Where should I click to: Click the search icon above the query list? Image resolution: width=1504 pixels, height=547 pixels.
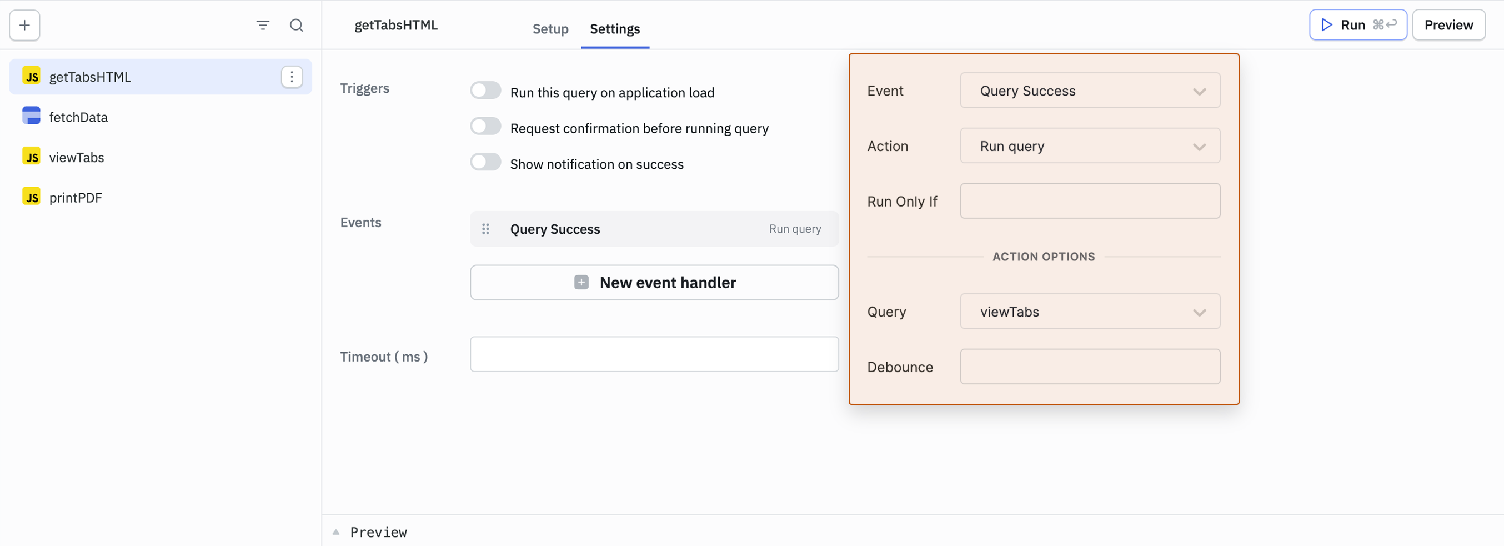click(297, 25)
